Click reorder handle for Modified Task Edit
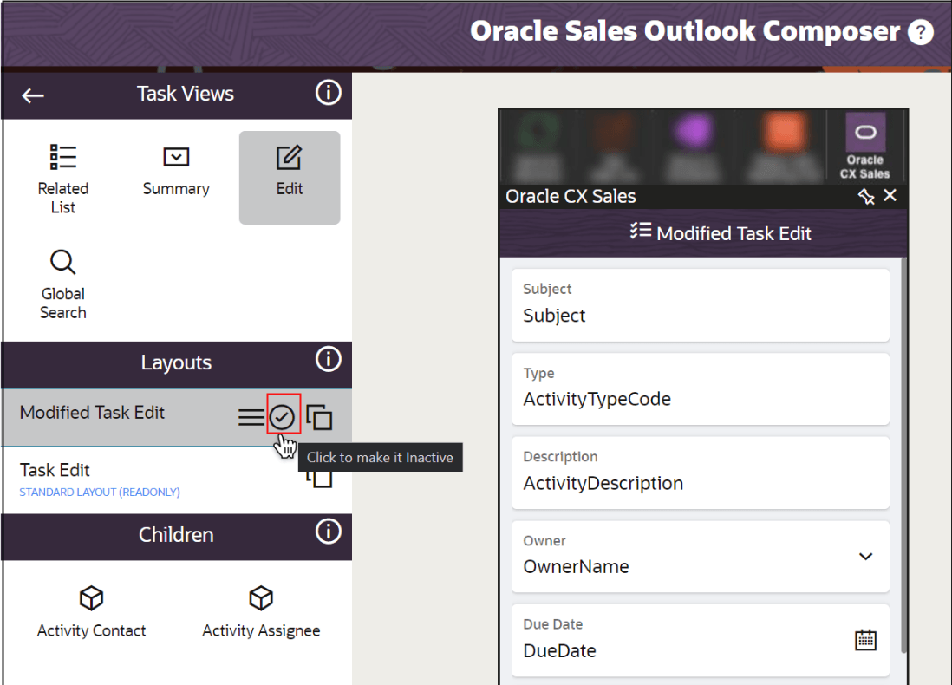This screenshot has height=685, width=952. (251, 417)
